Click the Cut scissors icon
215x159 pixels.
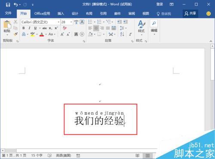pyautogui.click(x=15, y=22)
